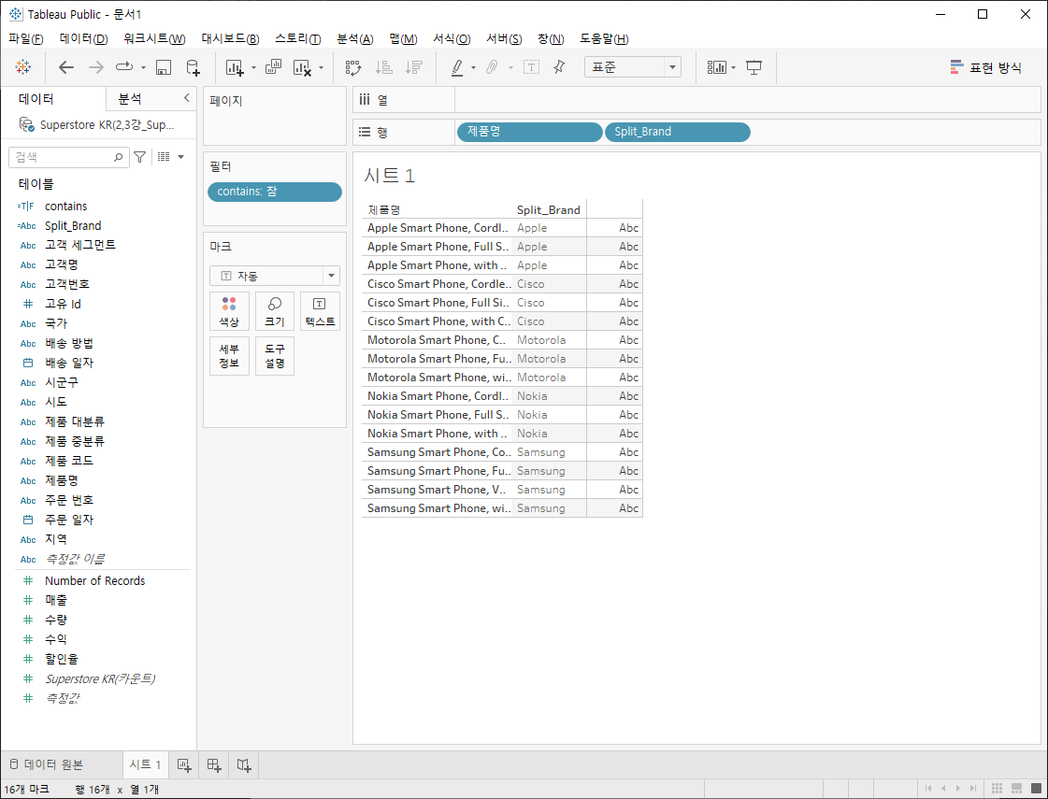Click the Show/hide cards icon
Screen dimensions: 1048x799
click(716, 66)
